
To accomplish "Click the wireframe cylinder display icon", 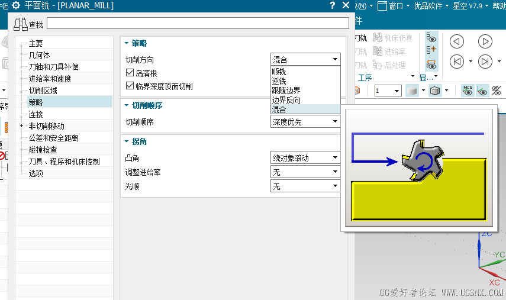I will coord(435,91).
